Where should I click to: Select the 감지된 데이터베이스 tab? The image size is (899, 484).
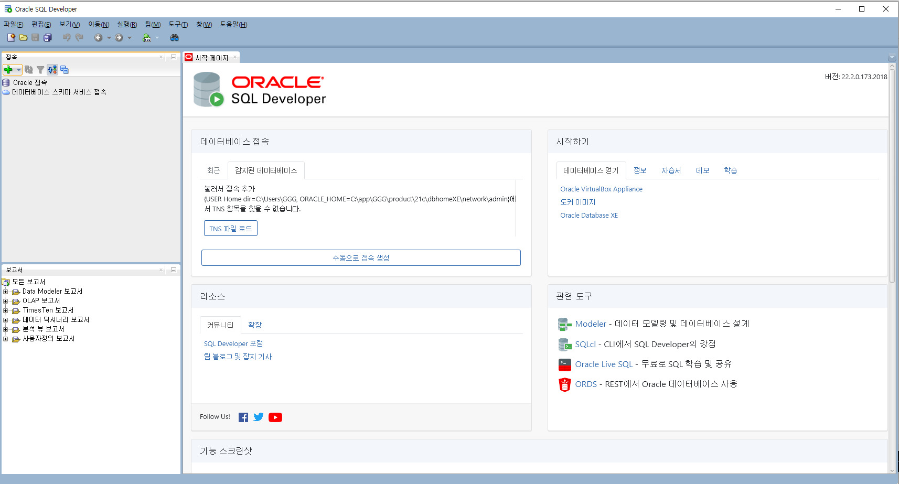point(266,170)
